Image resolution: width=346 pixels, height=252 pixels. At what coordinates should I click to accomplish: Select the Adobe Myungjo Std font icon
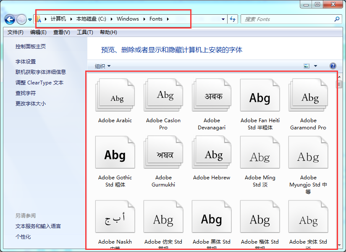pyautogui.click(x=308, y=152)
